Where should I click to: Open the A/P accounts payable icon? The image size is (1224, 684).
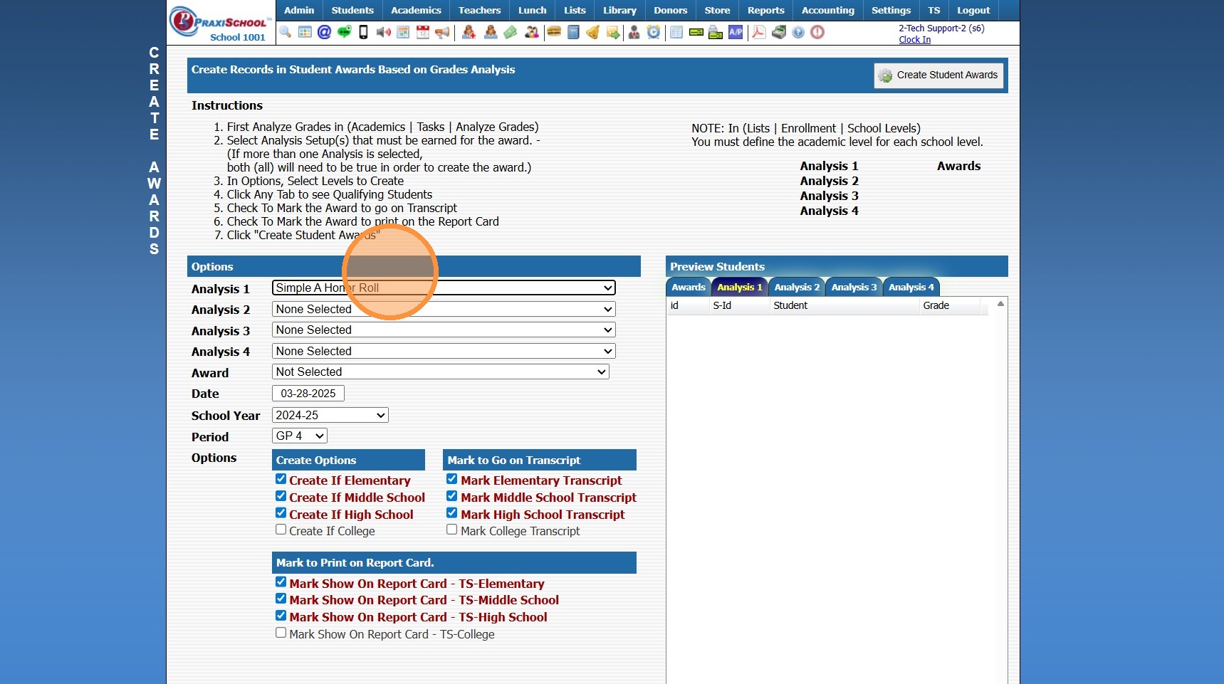[736, 32]
